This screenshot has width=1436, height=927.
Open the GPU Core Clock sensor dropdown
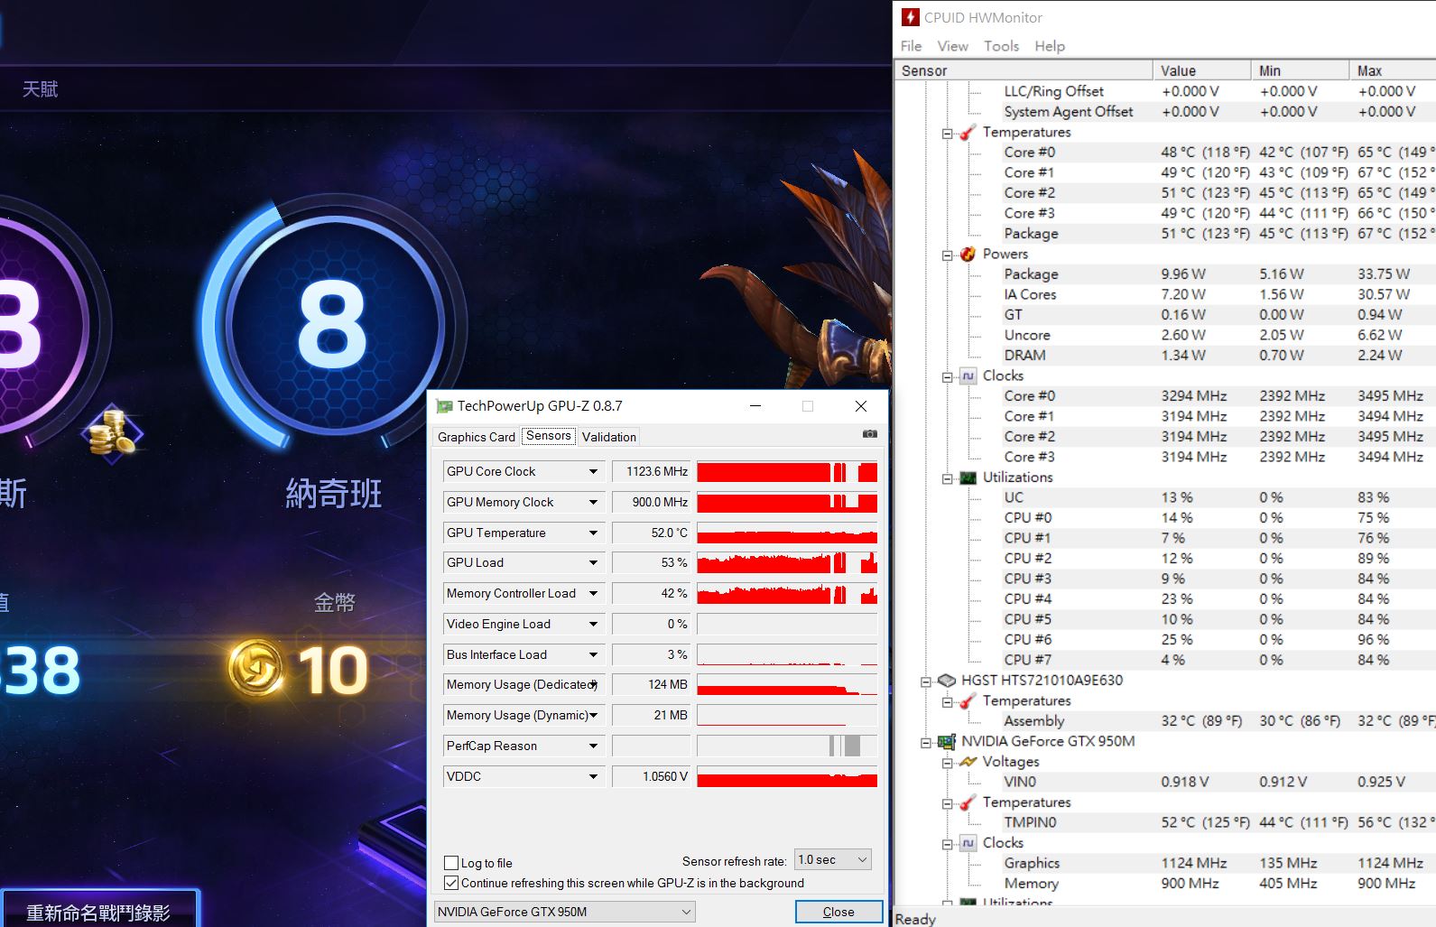pyautogui.click(x=593, y=471)
